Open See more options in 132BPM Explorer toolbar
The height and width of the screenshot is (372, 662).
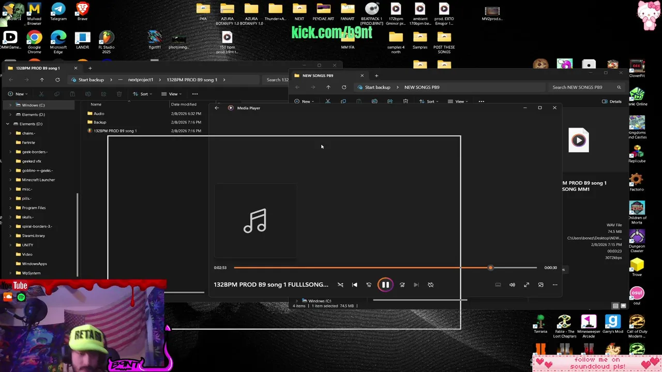(x=195, y=94)
